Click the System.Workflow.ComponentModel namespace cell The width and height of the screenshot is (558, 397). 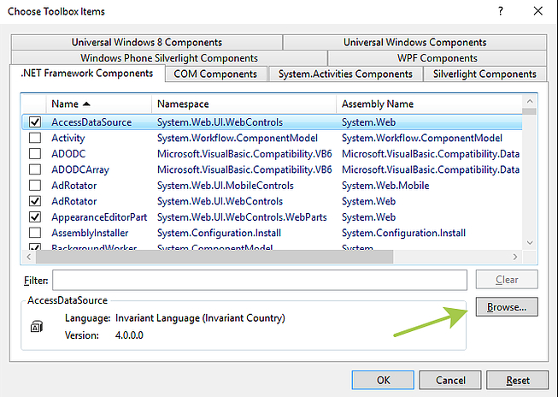[238, 138]
